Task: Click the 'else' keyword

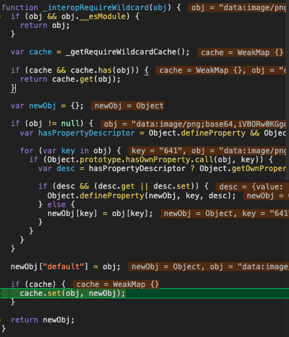Action: (x=56, y=205)
